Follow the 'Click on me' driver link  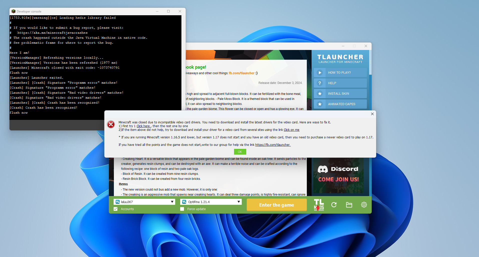click(x=292, y=130)
